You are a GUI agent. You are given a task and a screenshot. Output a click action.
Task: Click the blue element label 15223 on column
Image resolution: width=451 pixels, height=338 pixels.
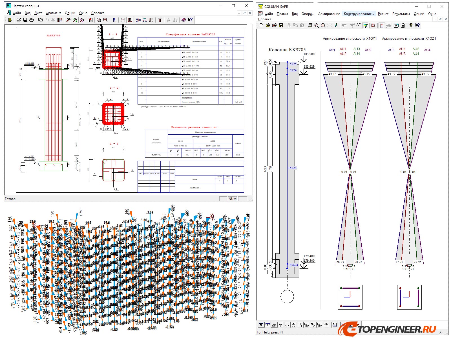[292, 168]
